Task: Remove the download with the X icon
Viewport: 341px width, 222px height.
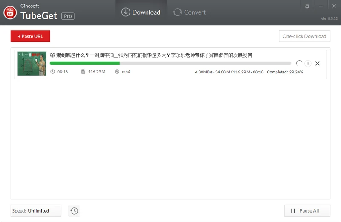Action: click(x=318, y=63)
